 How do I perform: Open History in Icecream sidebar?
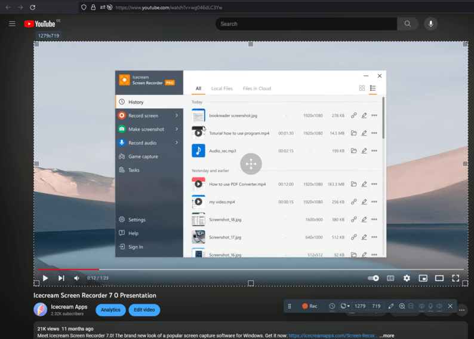[x=149, y=102]
